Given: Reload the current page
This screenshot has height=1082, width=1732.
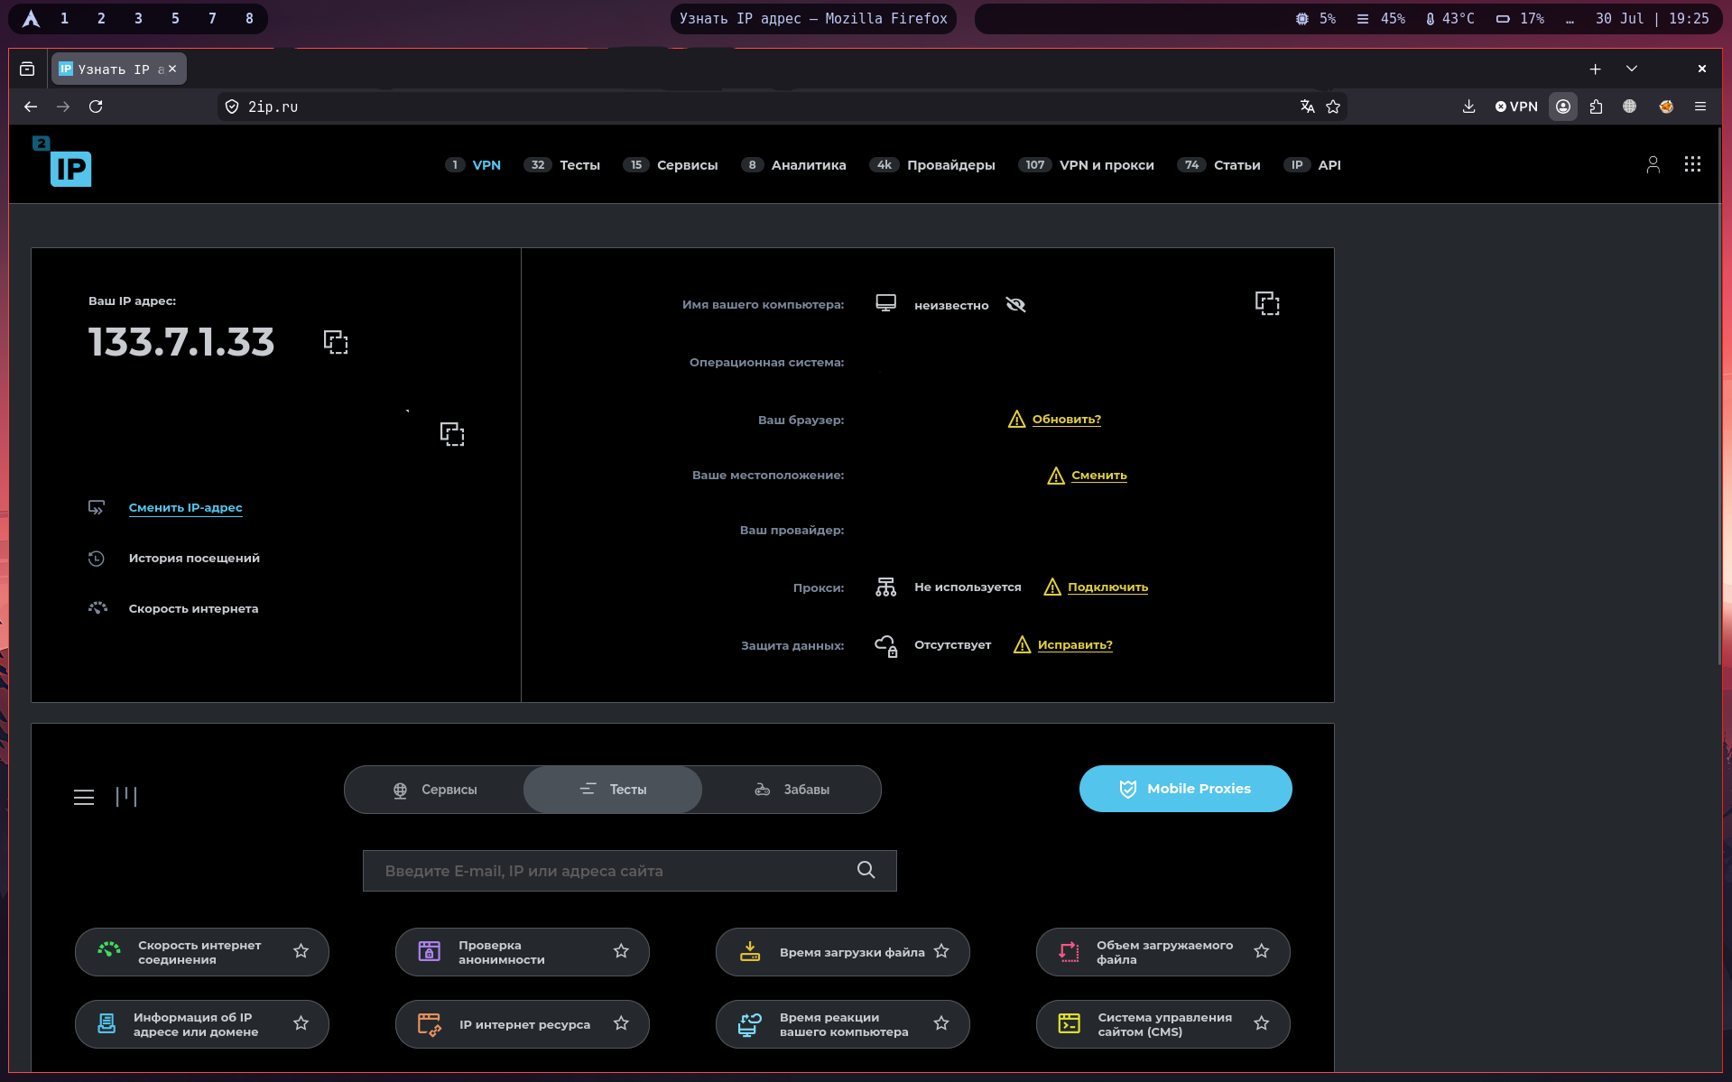Looking at the screenshot, I should tap(96, 106).
